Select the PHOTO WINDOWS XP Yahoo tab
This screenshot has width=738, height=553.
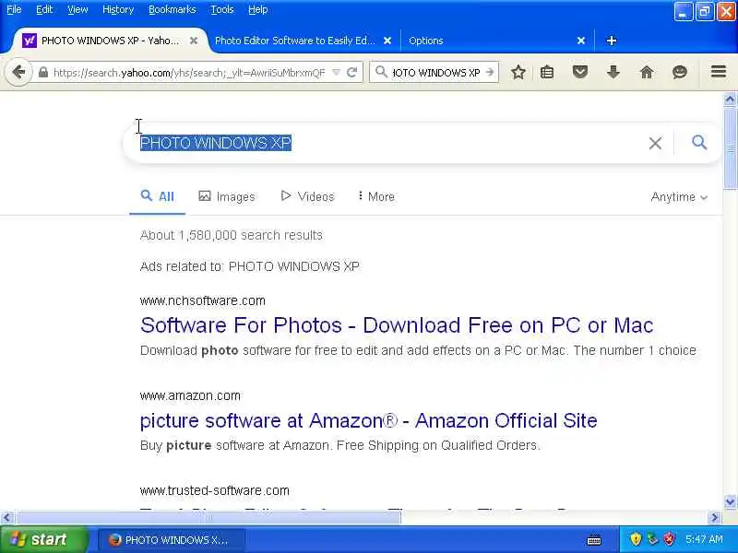pos(110,41)
